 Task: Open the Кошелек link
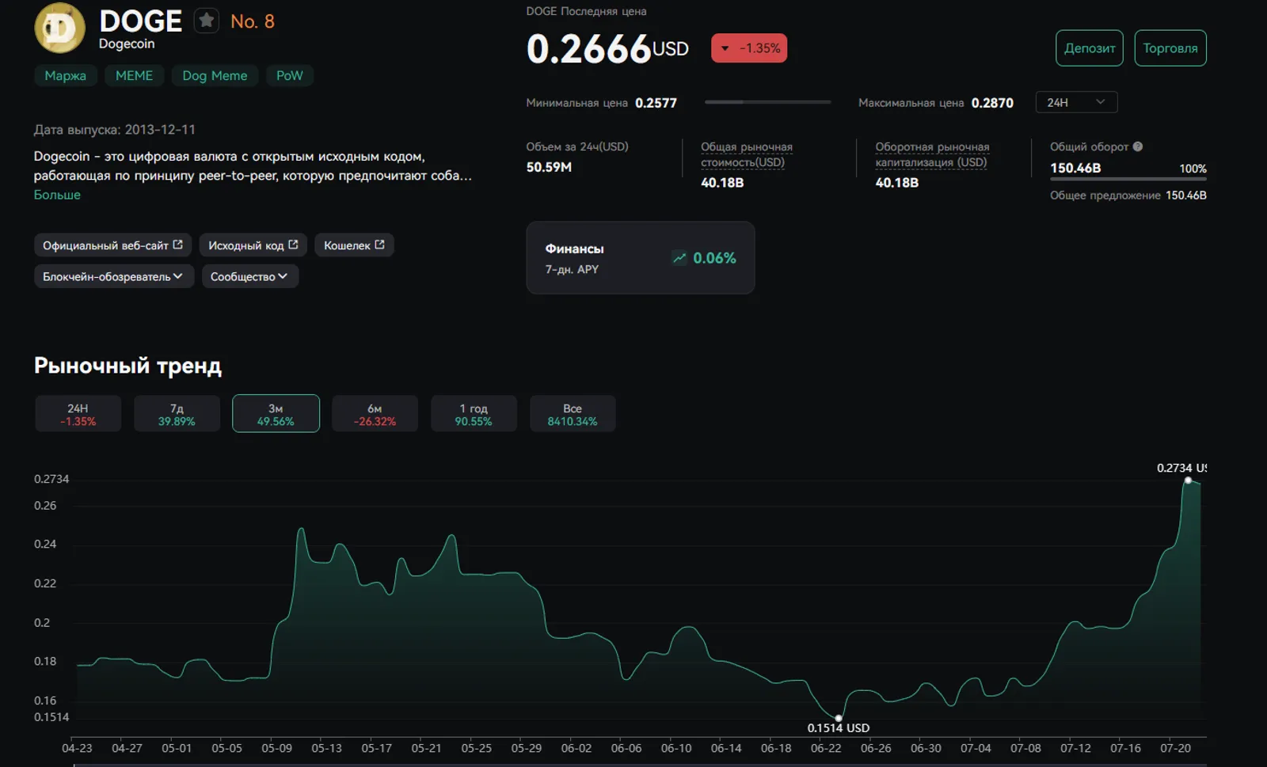[354, 245]
